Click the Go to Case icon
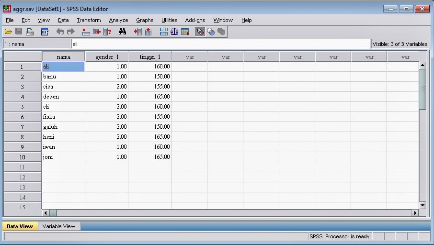The height and width of the screenshot is (245, 434). tap(86, 32)
